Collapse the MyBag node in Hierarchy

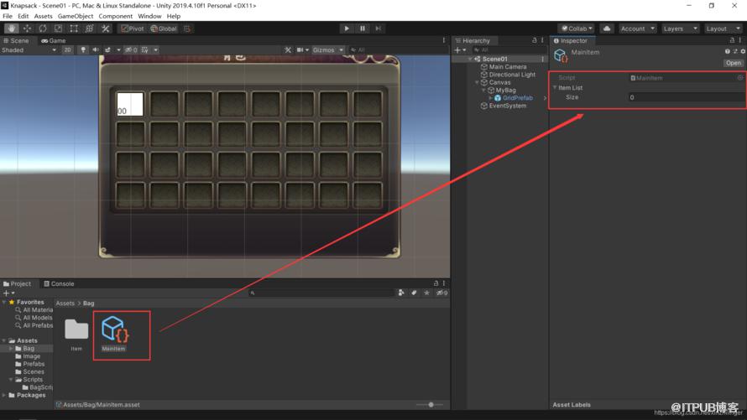tap(483, 91)
